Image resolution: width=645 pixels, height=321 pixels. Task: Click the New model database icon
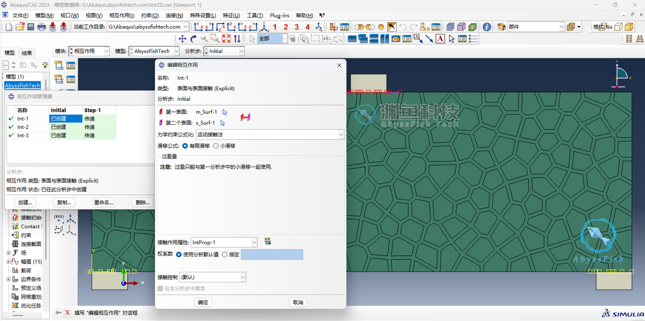[9, 27]
